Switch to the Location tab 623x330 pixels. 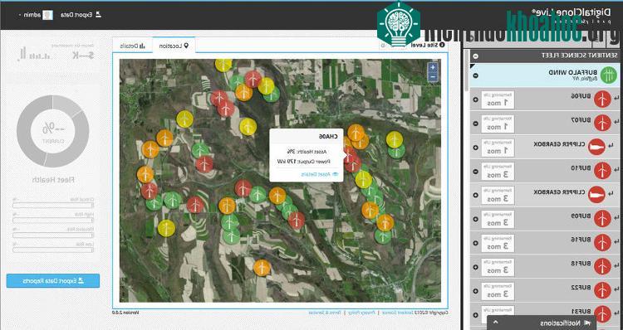[174, 46]
